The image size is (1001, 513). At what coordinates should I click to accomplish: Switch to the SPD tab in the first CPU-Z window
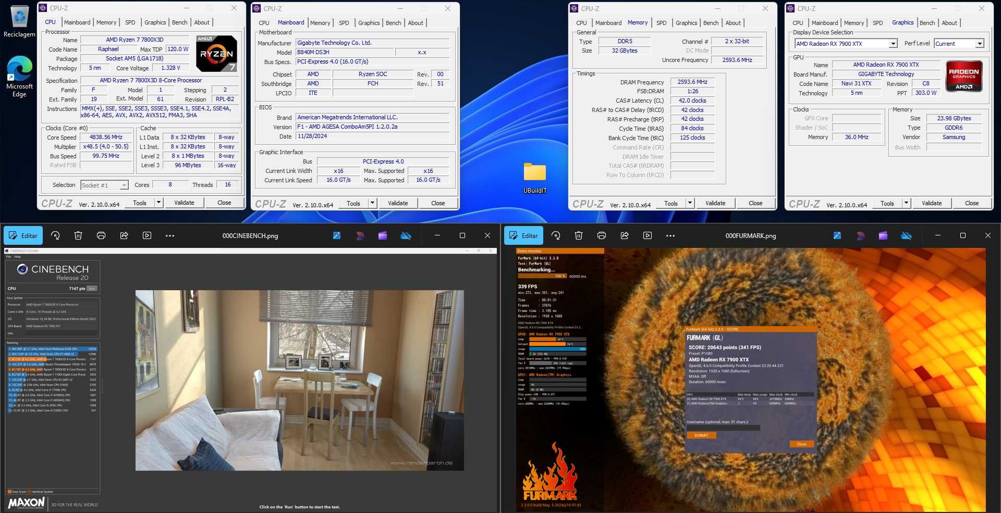click(130, 22)
